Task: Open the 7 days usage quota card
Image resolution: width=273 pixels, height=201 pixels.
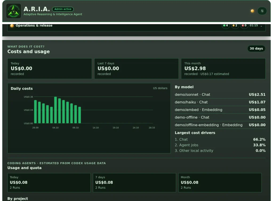Action: coord(134,183)
